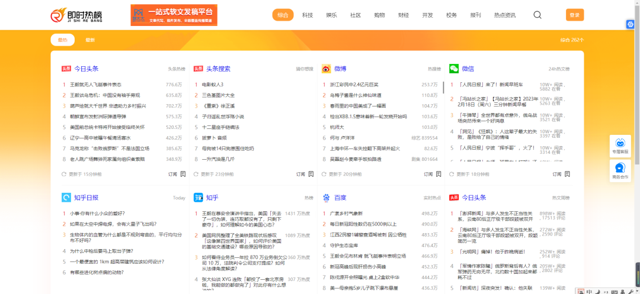Click the 头条搜索 card logo icon
640x294 pixels.
click(x=199, y=69)
